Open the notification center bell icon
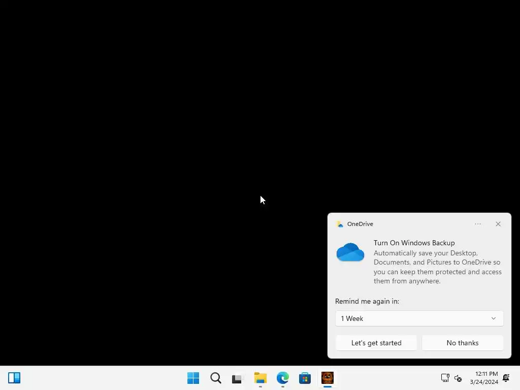 coord(506,378)
